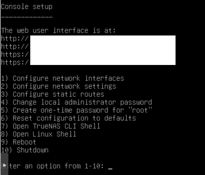The height and width of the screenshot is (175, 205).
Task: Select Reset configuration to defaults line
Action: point(68,118)
